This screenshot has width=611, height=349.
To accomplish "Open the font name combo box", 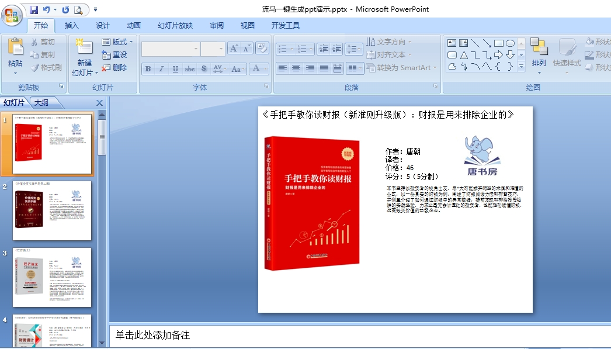I will click(171, 49).
